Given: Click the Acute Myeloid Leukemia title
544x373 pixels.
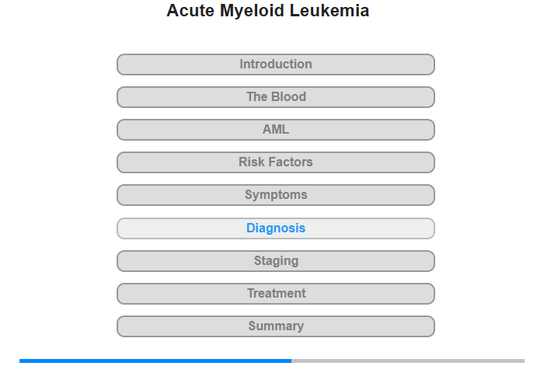Looking at the screenshot, I should [268, 11].
